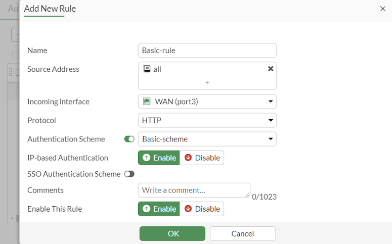Disable IP-based Authentication
The width and height of the screenshot is (392, 244).
tap(202, 158)
